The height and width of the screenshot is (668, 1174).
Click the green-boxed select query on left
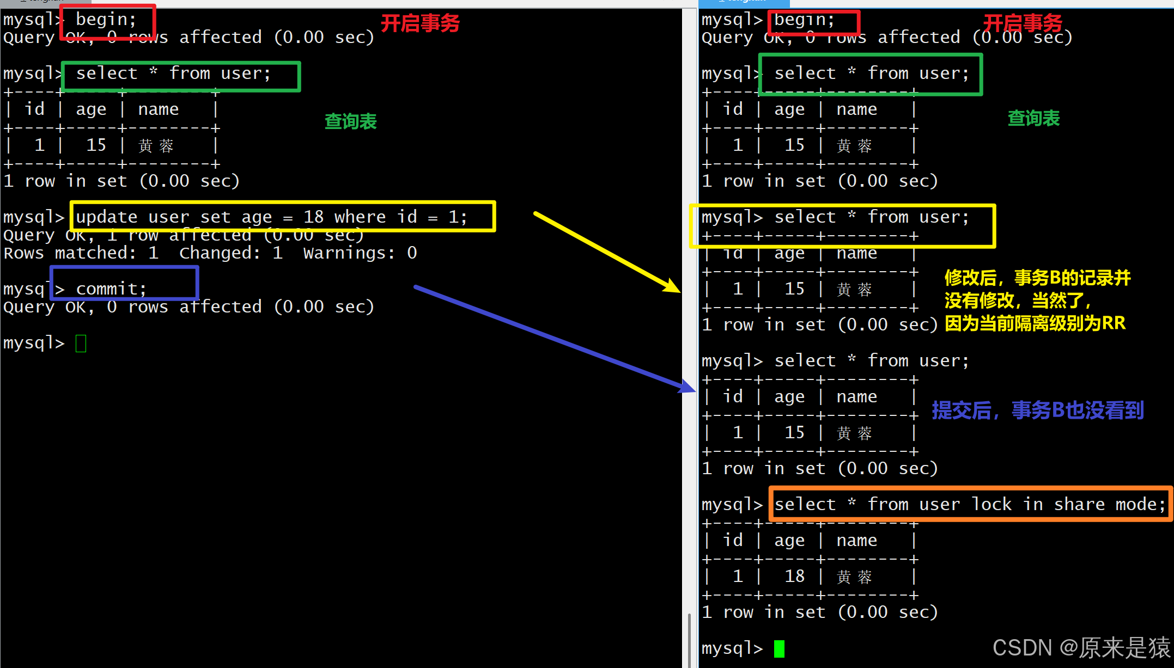[x=173, y=73]
